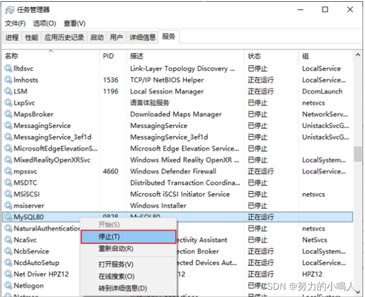Click the MapsBroker service gear icon
This screenshot has height=297, width=365.
(8, 114)
